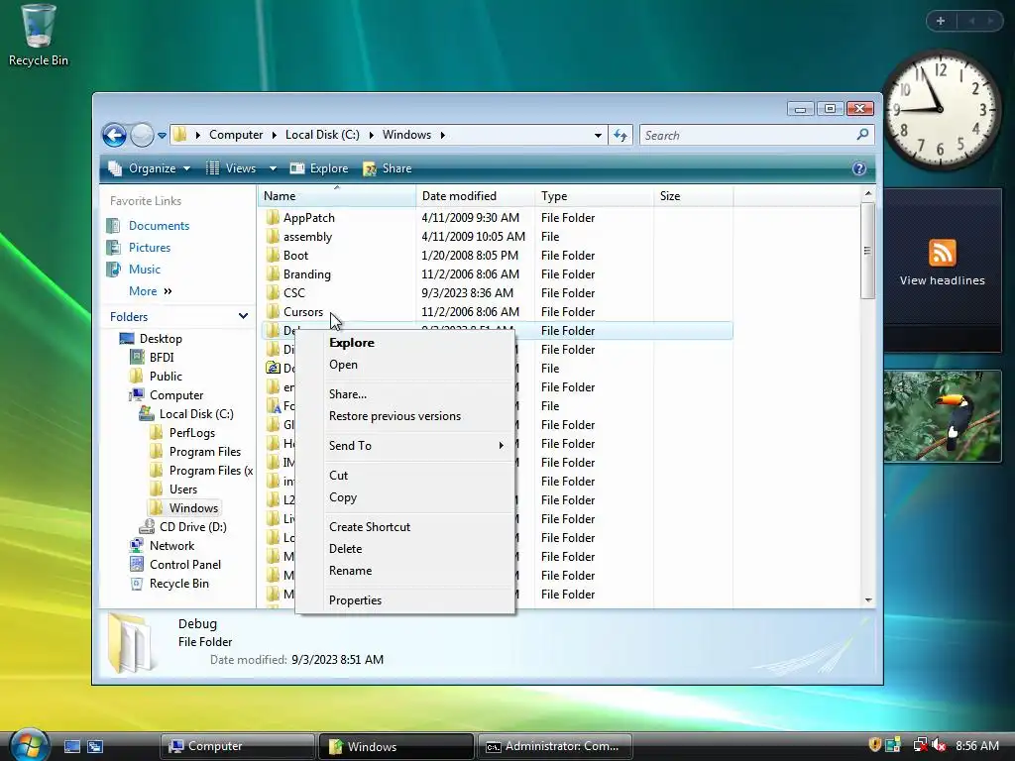The height and width of the screenshot is (761, 1015).
Task: Choose Explore in context menu
Action: (x=404, y=343)
